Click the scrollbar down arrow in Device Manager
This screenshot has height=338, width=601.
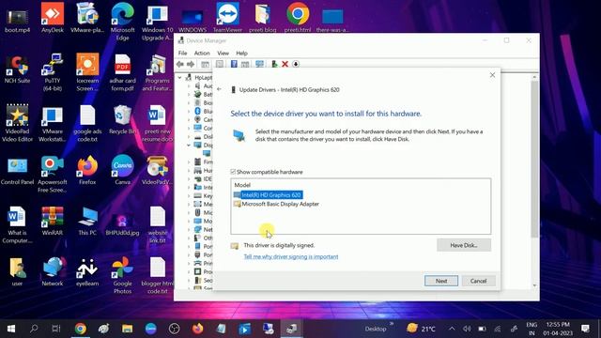point(534,285)
